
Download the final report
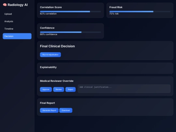click(x=66, y=110)
